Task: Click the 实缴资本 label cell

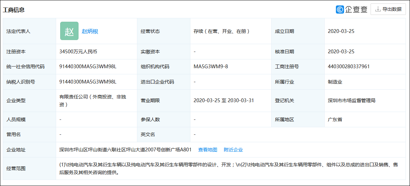Action: 164,52
